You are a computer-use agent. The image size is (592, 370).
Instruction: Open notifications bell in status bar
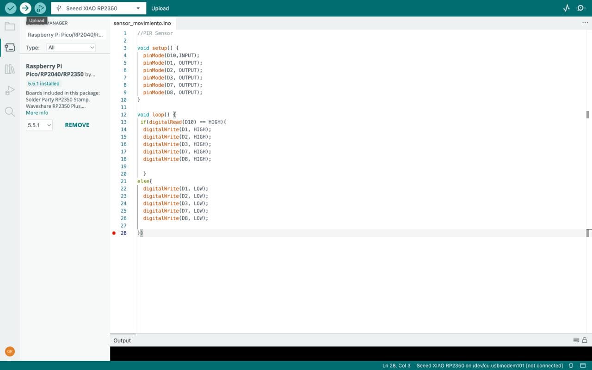coord(571,365)
